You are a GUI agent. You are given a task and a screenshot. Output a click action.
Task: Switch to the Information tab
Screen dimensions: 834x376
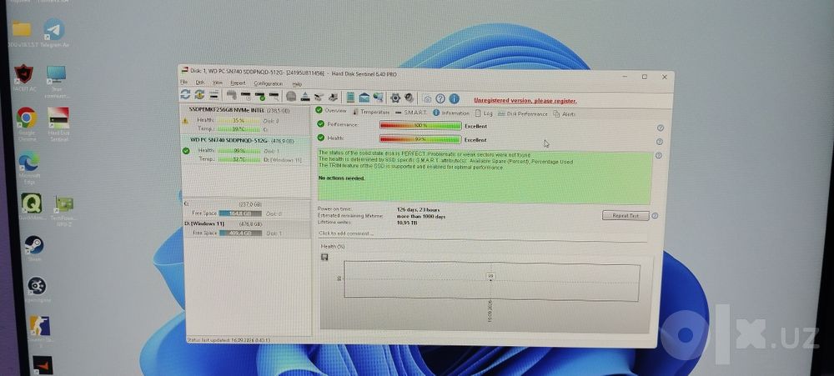pyautogui.click(x=450, y=113)
